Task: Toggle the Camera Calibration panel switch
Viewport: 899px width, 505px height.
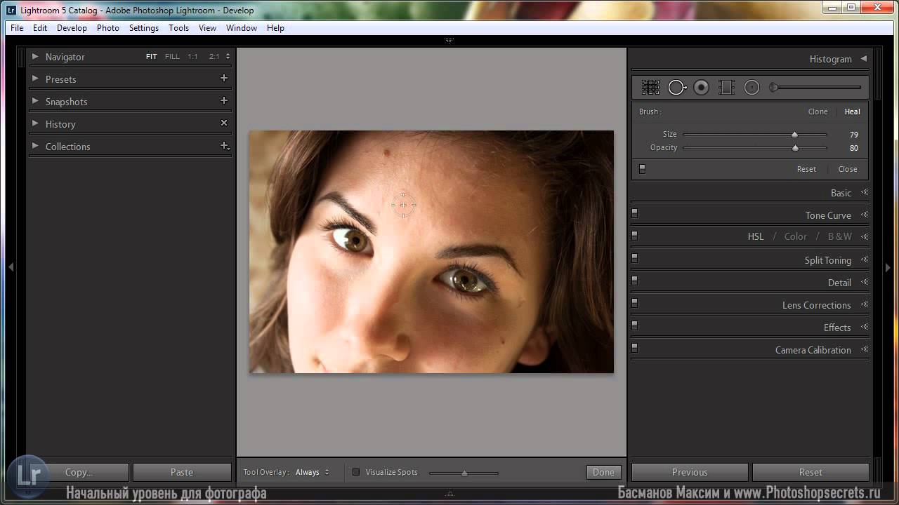Action: 634,348
